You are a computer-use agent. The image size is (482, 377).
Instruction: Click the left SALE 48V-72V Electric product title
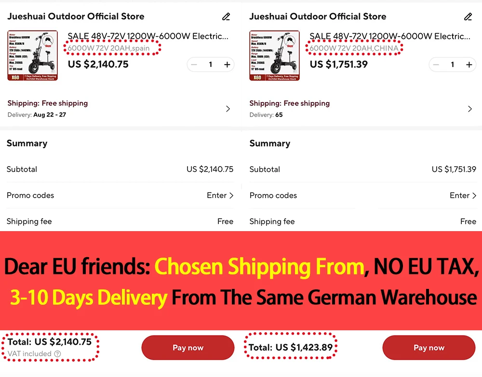click(147, 36)
